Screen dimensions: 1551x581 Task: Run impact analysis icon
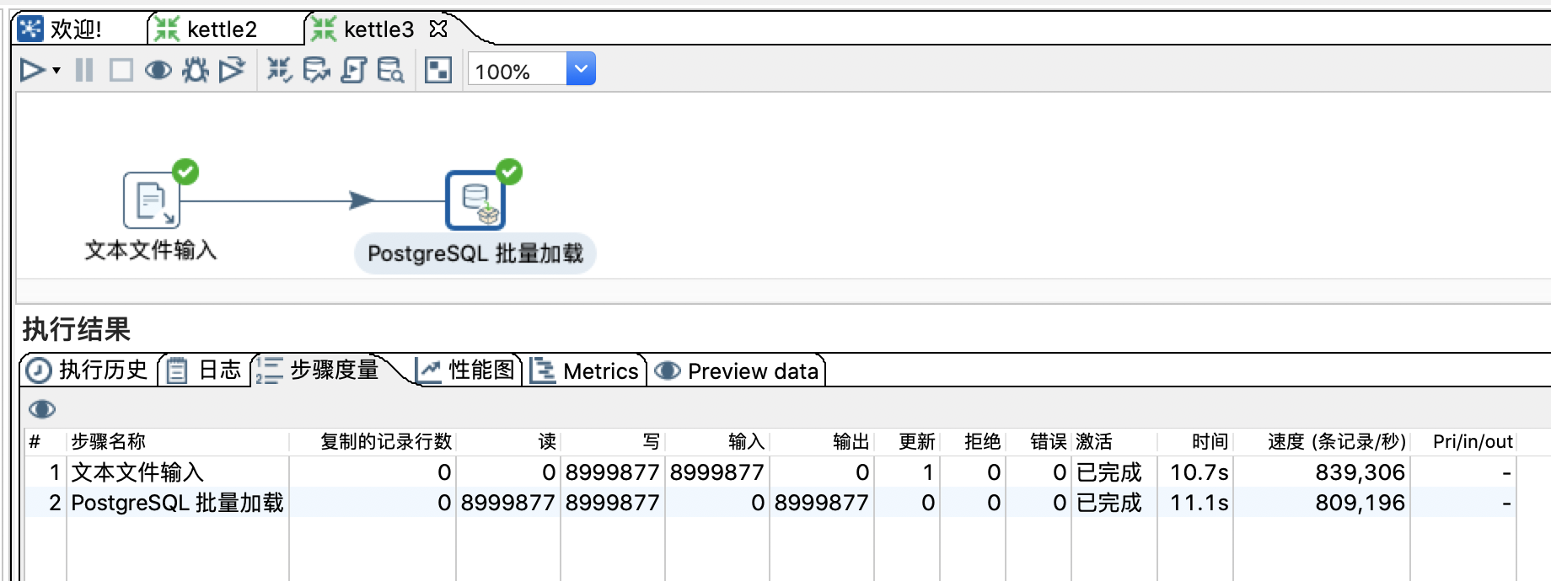[x=316, y=70]
